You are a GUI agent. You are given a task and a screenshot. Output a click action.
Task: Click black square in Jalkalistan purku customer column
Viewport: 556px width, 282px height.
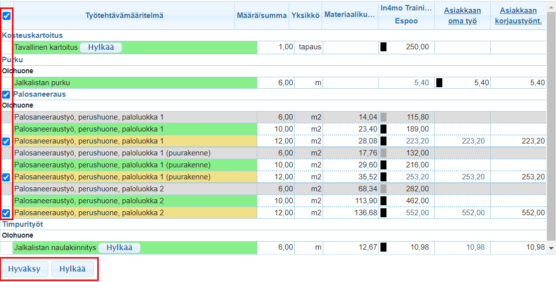click(x=439, y=83)
